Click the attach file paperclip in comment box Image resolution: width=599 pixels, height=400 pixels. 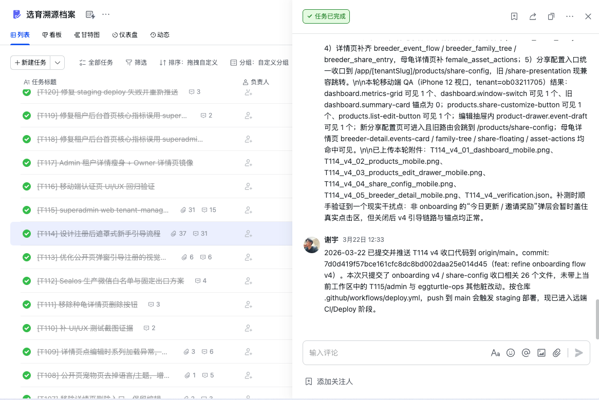556,353
